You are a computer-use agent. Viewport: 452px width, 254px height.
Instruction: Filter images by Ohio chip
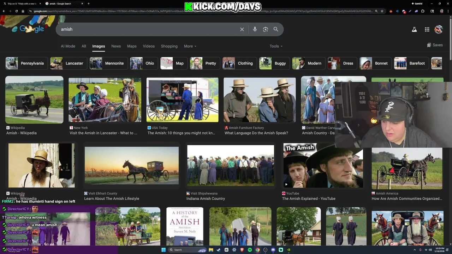[144, 64]
